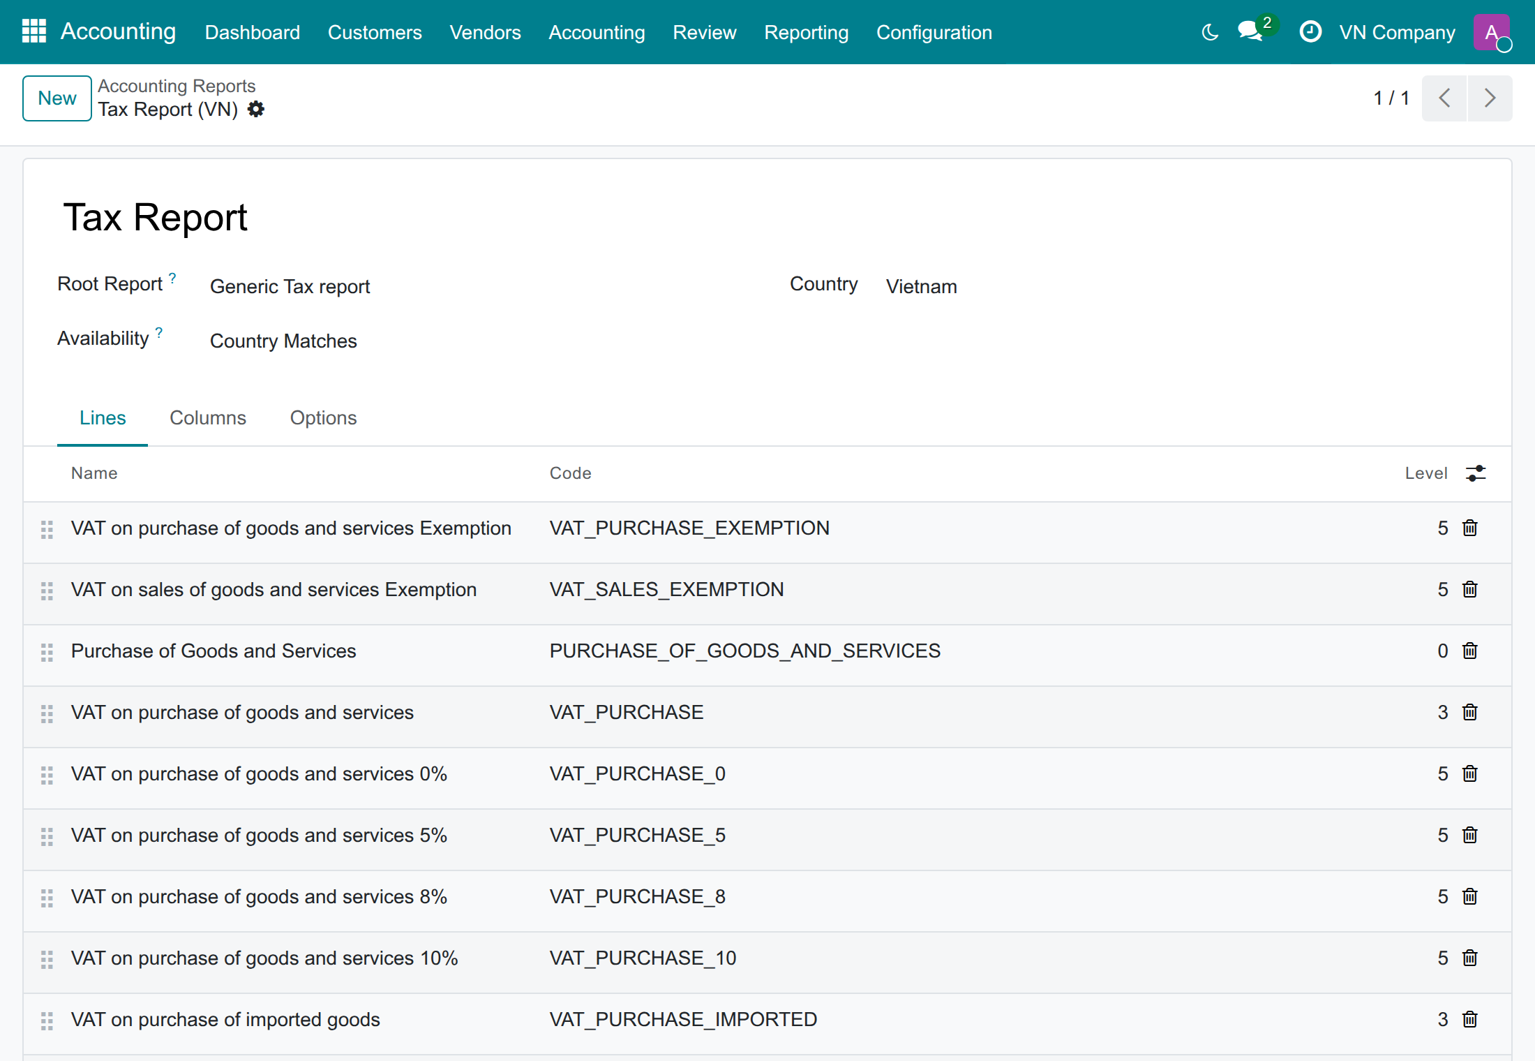This screenshot has width=1535, height=1061.
Task: Go back to Accounting Reports breadcrumb
Action: (x=177, y=86)
